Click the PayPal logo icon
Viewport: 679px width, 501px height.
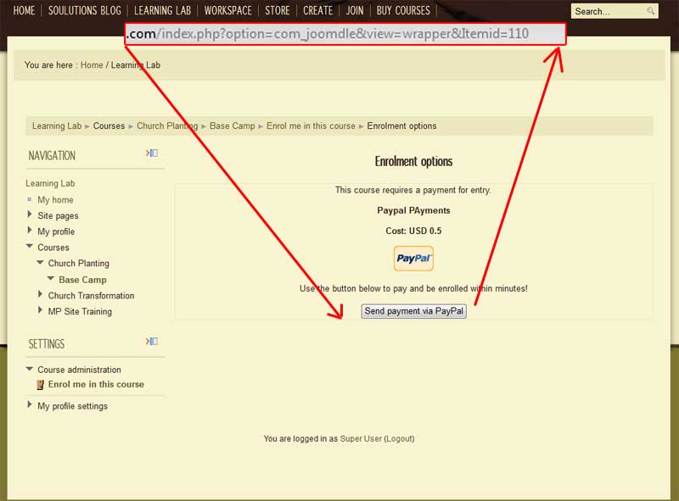[413, 259]
